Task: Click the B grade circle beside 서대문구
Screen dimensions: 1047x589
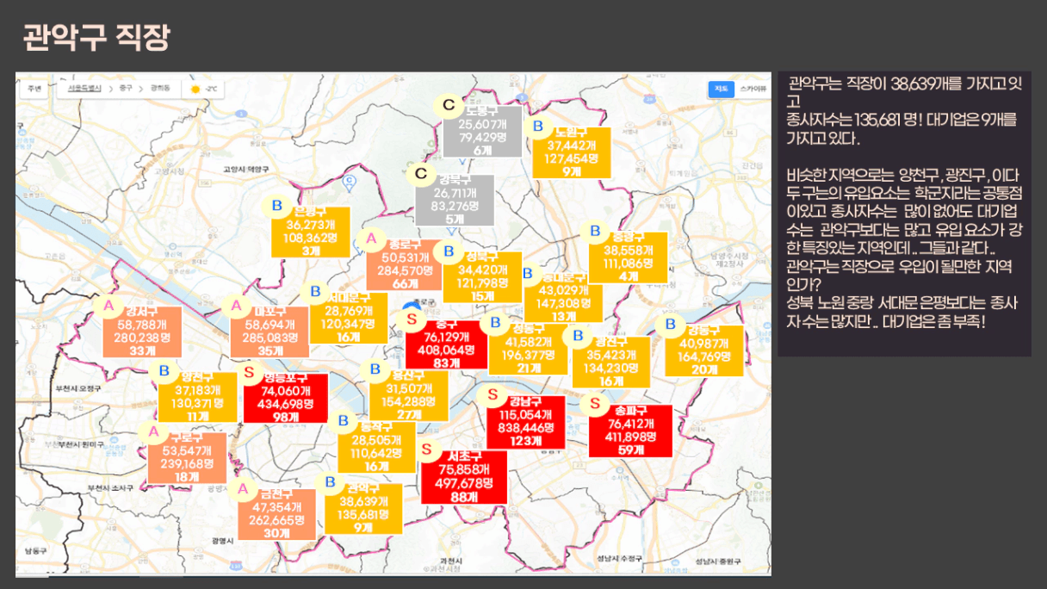Action: [315, 292]
